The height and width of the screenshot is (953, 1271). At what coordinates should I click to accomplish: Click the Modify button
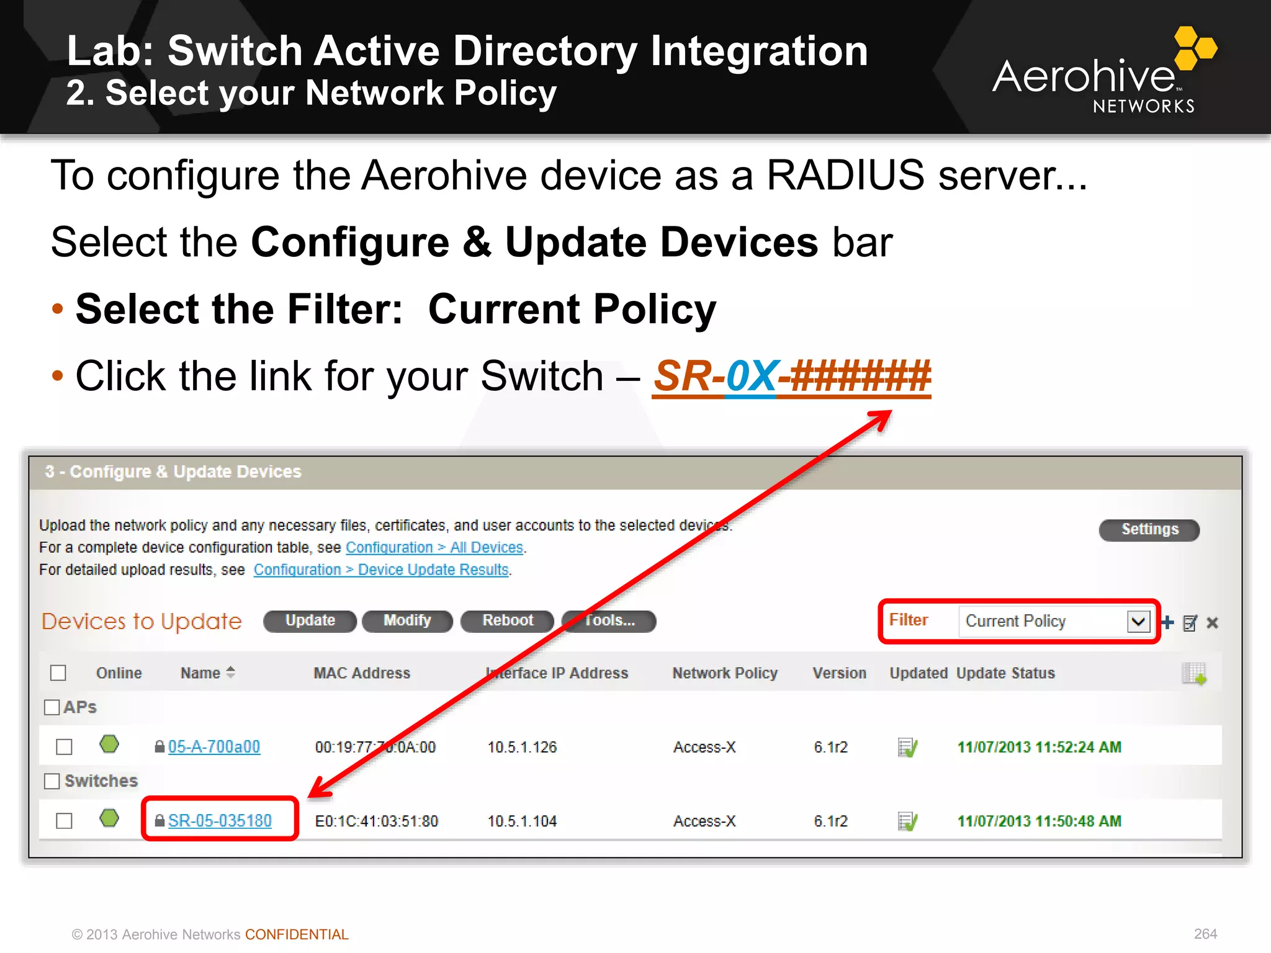pyautogui.click(x=407, y=620)
